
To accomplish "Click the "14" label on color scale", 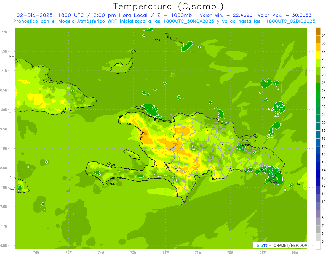I will 324,170.
